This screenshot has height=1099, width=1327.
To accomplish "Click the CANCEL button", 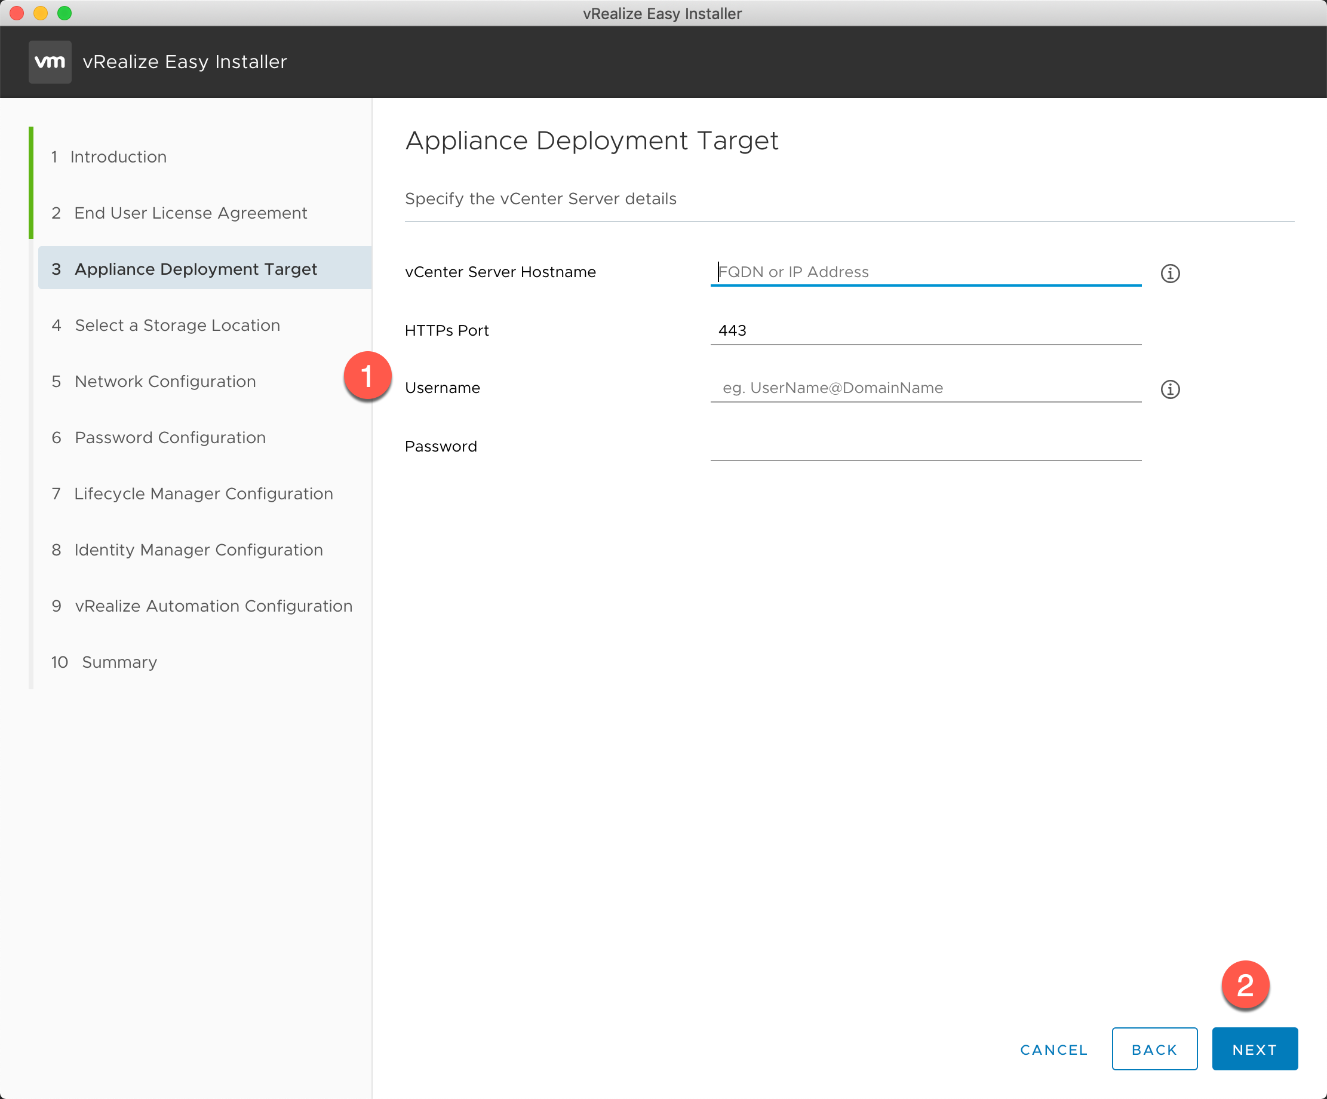I will (1053, 1049).
